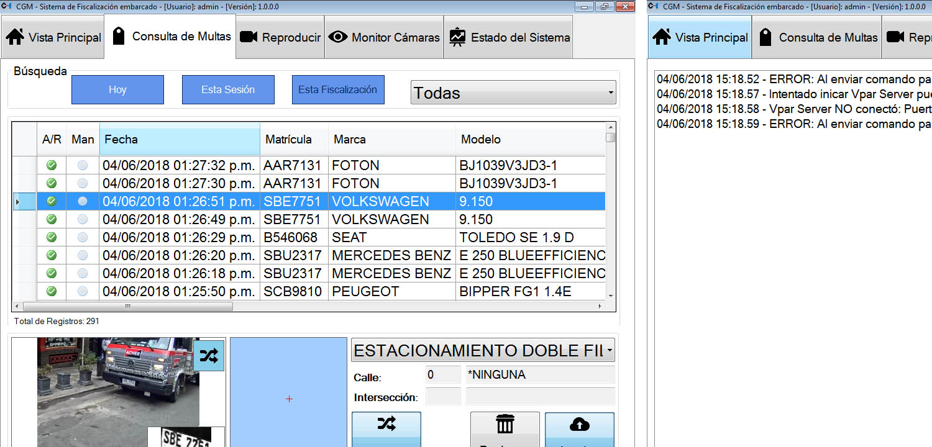This screenshot has height=447, width=932.
Task: Select the truck photo thumbnail
Action: tap(119, 392)
